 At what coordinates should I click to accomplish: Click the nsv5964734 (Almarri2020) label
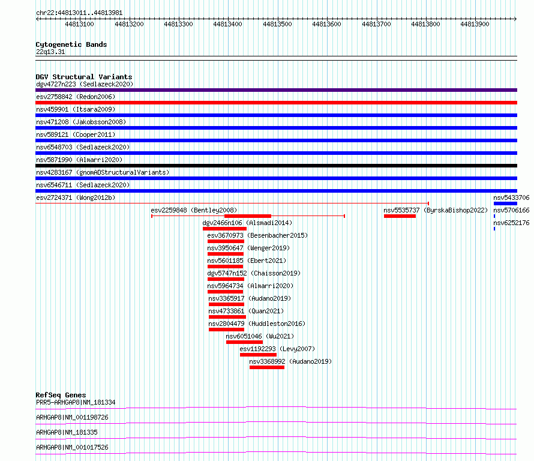coord(250,286)
